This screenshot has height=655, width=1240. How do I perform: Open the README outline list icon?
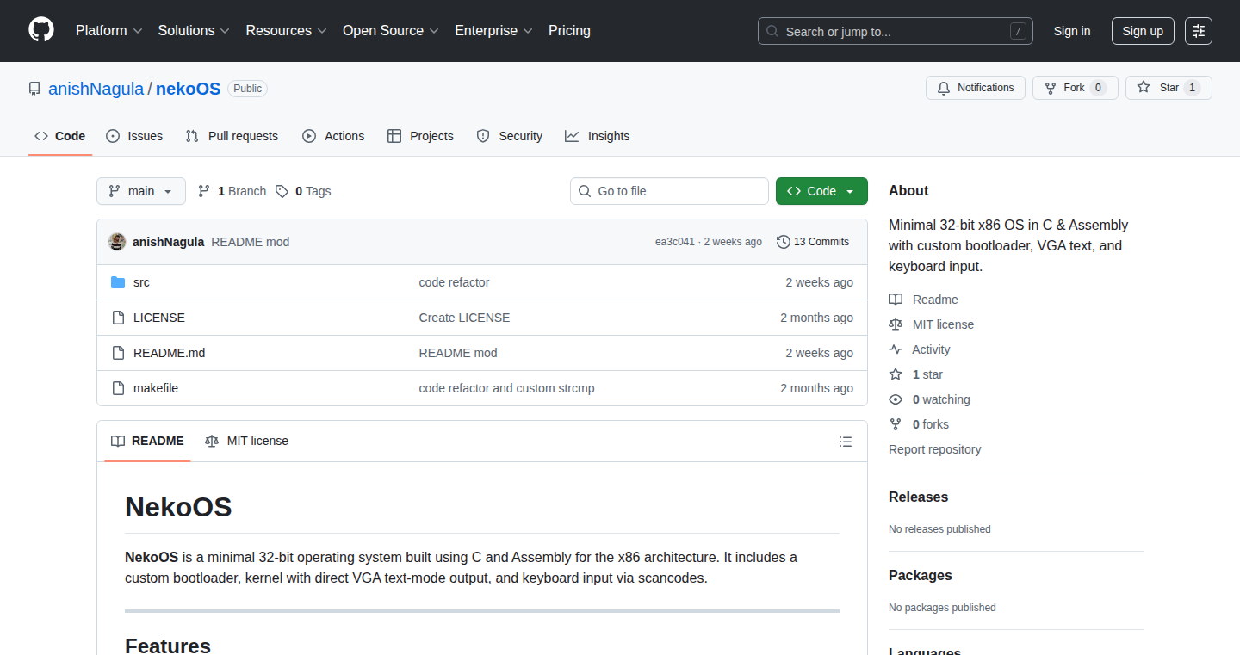click(x=846, y=442)
